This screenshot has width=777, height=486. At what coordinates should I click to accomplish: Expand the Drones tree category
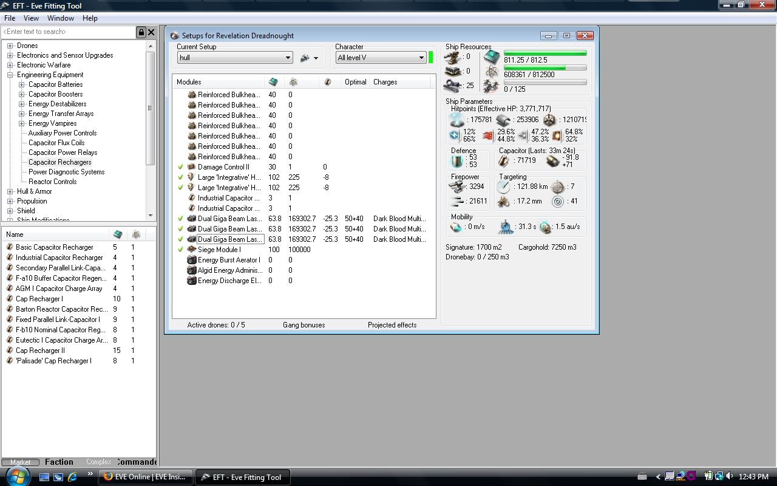pyautogui.click(x=10, y=46)
